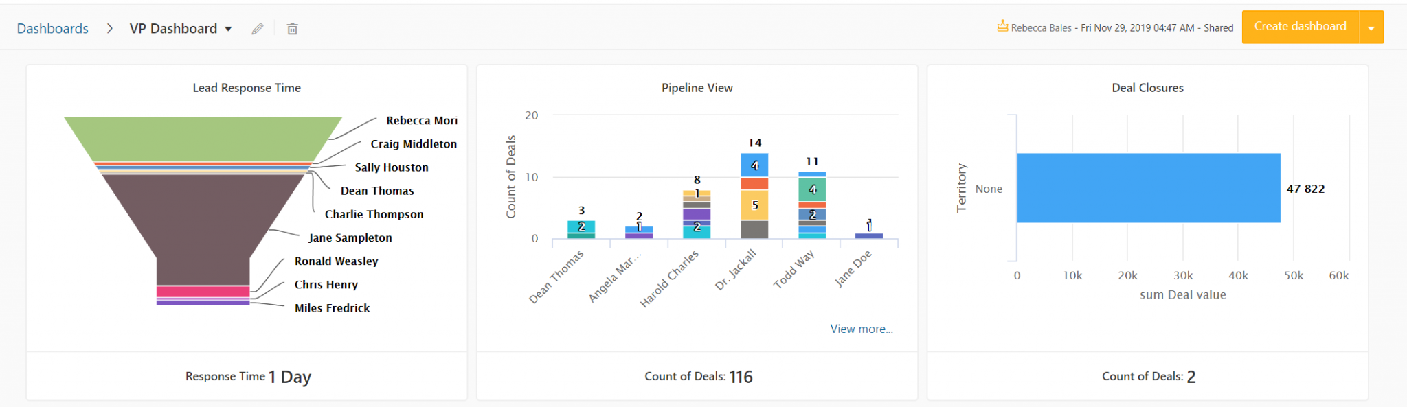Click the Response Time 1 Day label
Image resolution: width=1407 pixels, height=407 pixels.
coord(247,376)
